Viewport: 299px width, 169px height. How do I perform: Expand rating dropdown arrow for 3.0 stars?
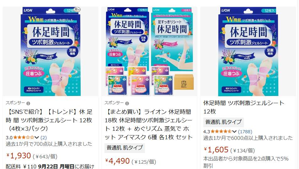(37, 137)
